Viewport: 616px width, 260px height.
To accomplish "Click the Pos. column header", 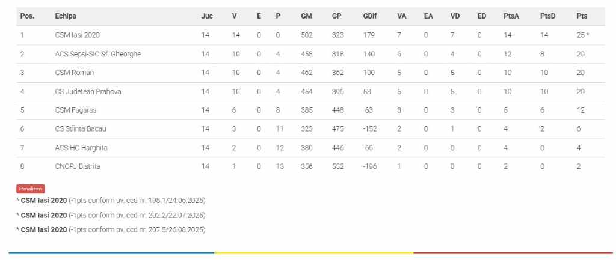I will (x=27, y=16).
